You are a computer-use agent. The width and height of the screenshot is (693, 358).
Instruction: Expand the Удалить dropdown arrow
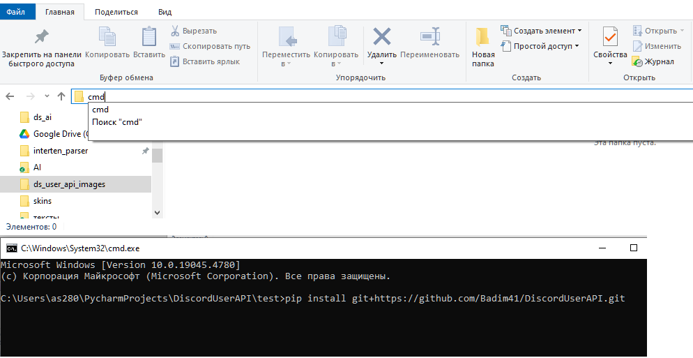(382, 64)
